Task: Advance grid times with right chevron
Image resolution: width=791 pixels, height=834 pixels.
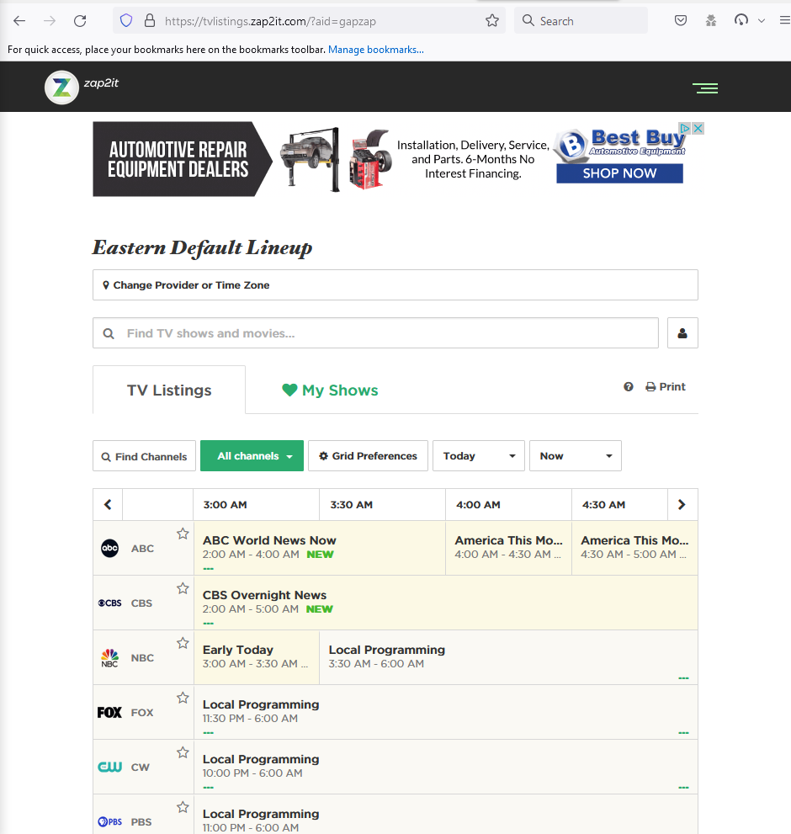Action: (x=682, y=504)
